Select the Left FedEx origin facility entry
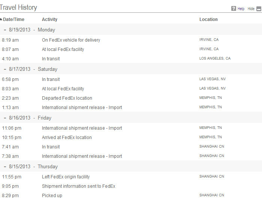 click(66, 177)
